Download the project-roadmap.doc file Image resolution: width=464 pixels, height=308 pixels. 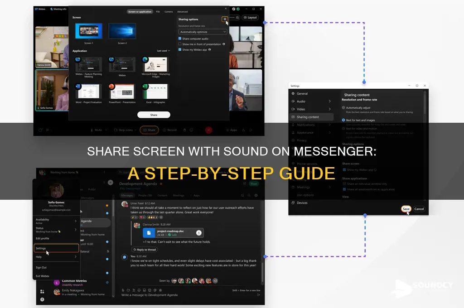(x=199, y=233)
